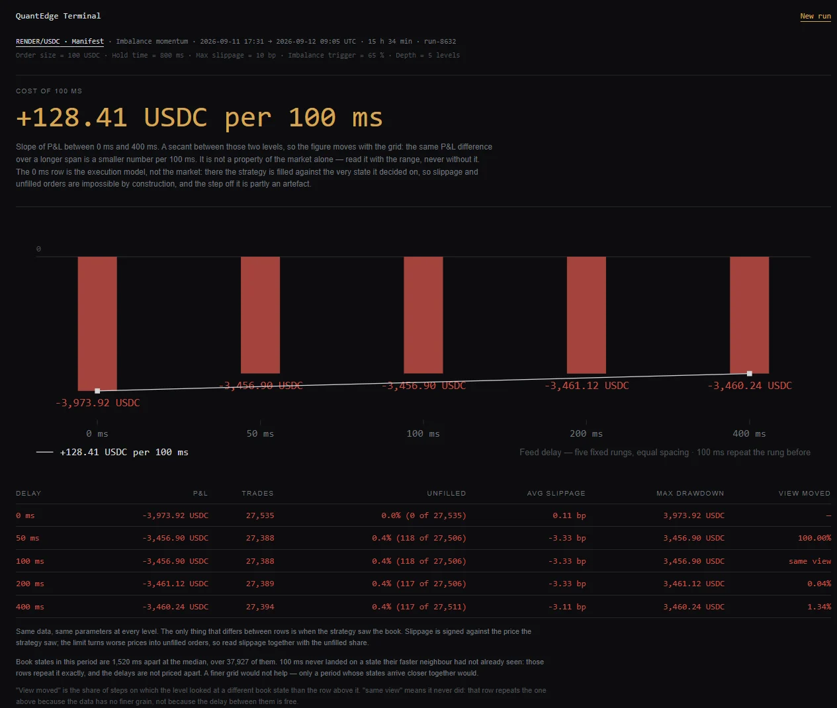Image resolution: width=837 pixels, height=708 pixels.
Task: Click unfilled cell 0.4% (117 of 27,511)
Action: pos(419,607)
